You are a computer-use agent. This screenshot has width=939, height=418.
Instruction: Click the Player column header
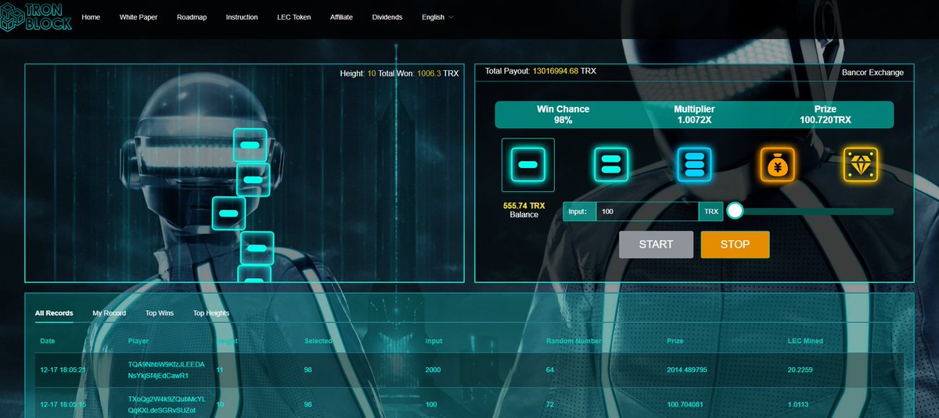click(x=139, y=341)
